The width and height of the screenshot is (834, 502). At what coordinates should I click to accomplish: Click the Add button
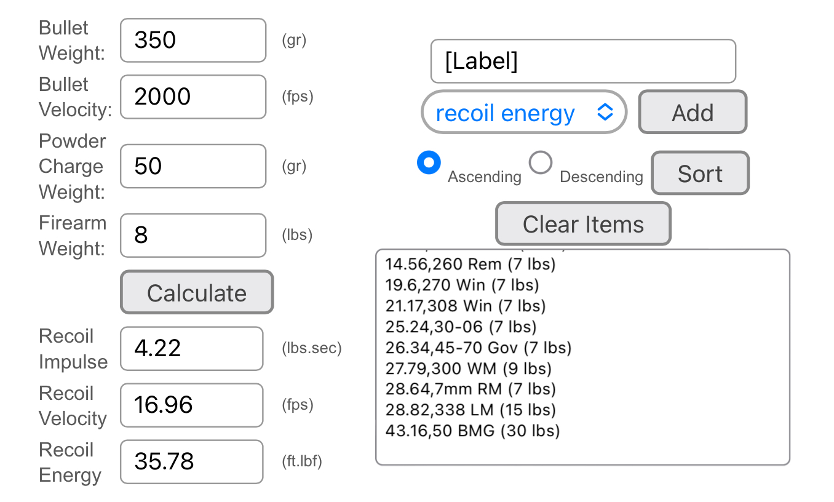click(693, 112)
